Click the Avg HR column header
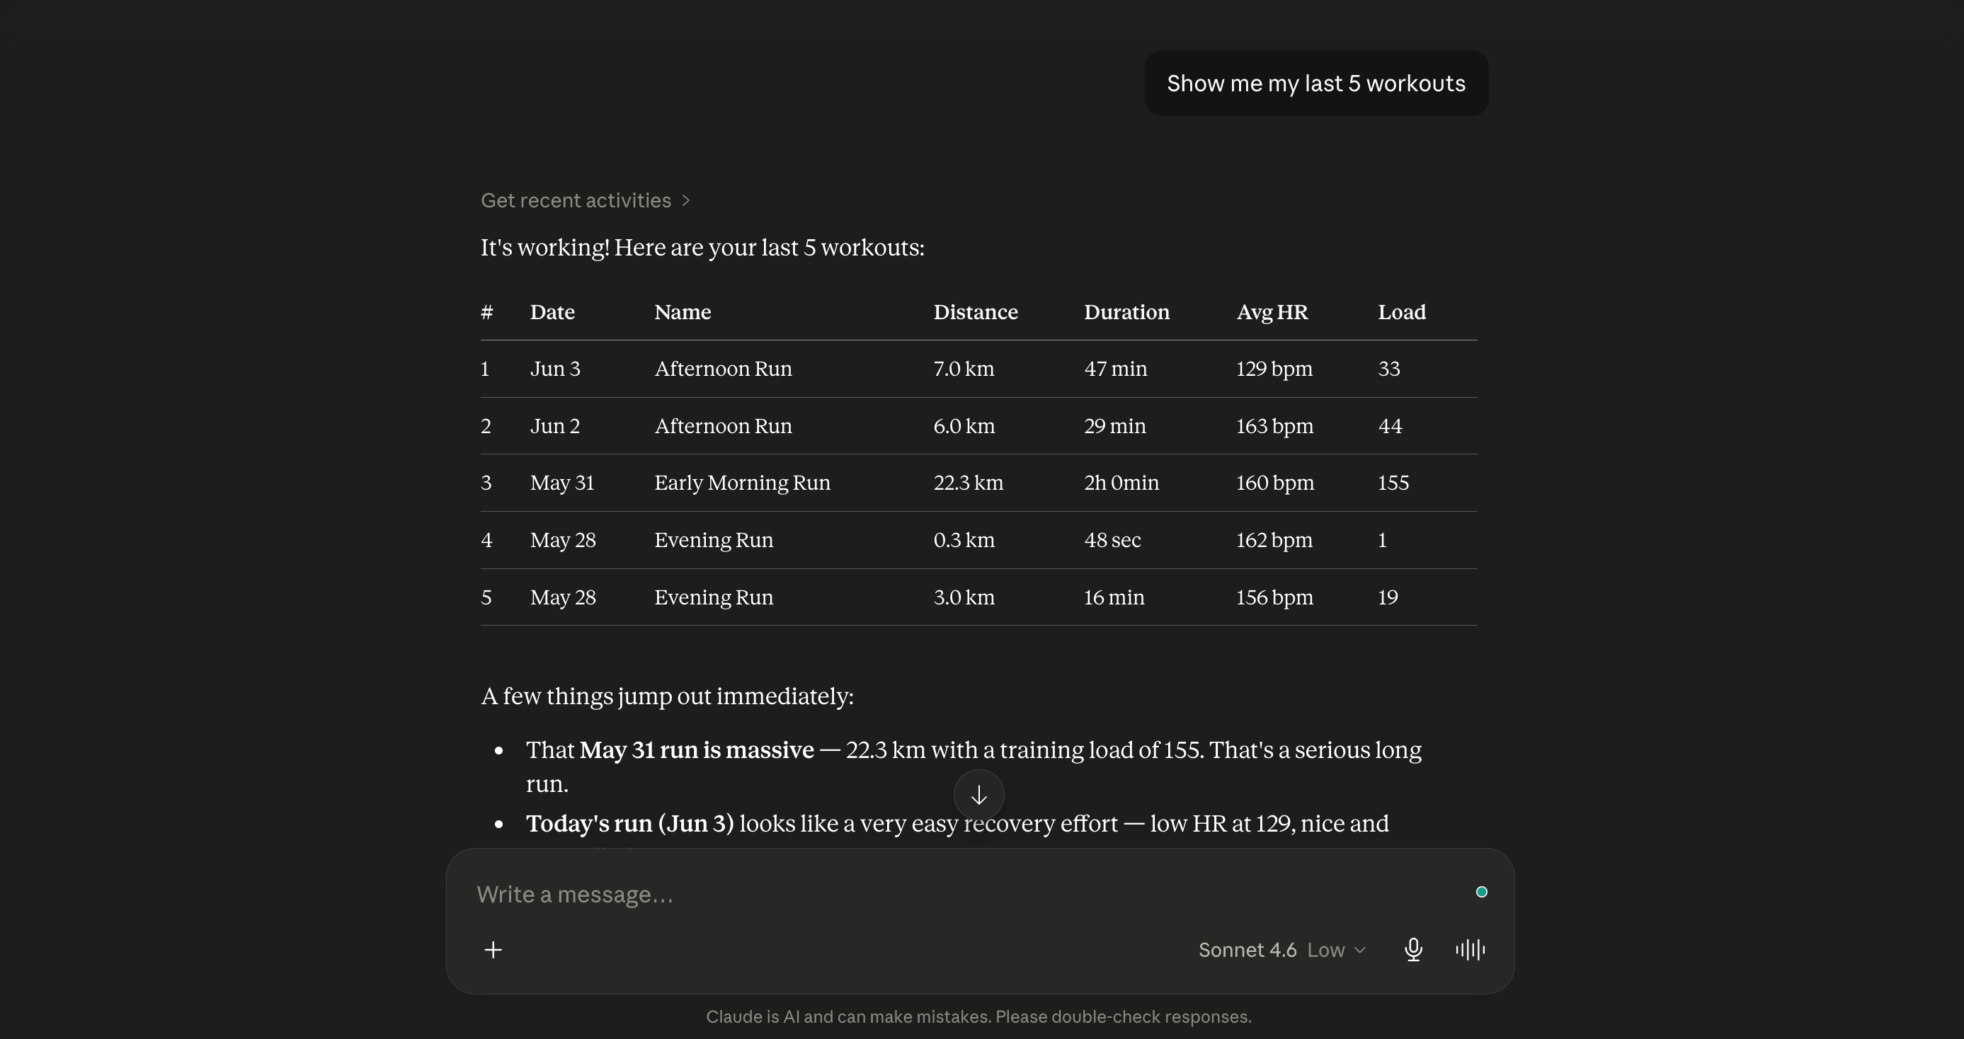 click(1272, 312)
